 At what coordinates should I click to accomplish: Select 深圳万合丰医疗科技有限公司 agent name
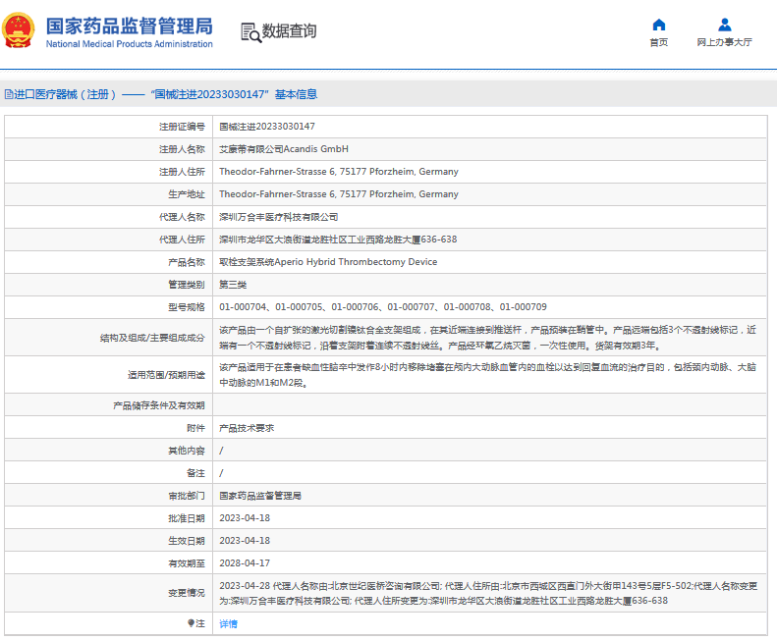click(279, 217)
